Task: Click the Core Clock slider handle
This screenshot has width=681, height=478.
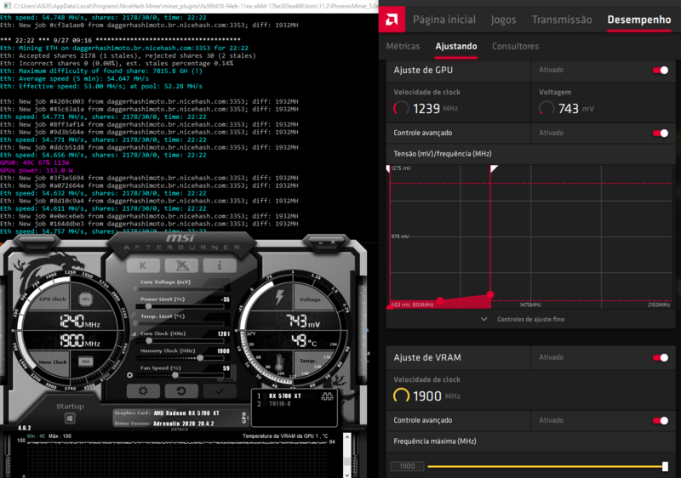Action: point(148,340)
